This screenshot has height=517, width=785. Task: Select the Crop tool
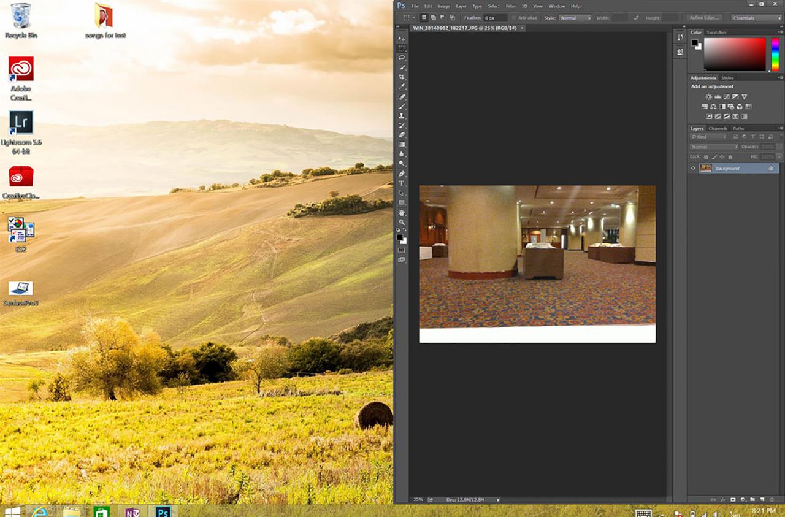(402, 77)
